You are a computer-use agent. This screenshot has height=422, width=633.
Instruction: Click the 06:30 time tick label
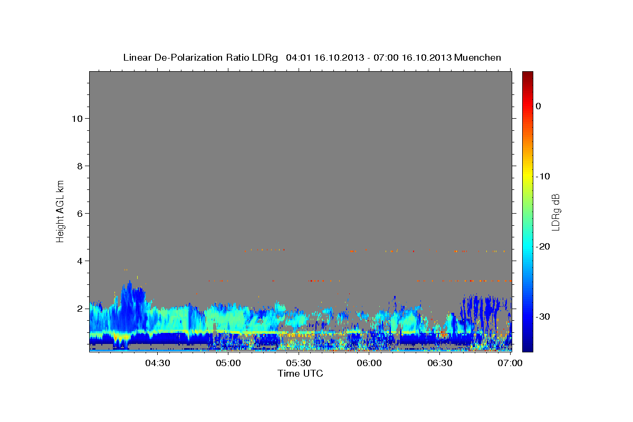[439, 363]
